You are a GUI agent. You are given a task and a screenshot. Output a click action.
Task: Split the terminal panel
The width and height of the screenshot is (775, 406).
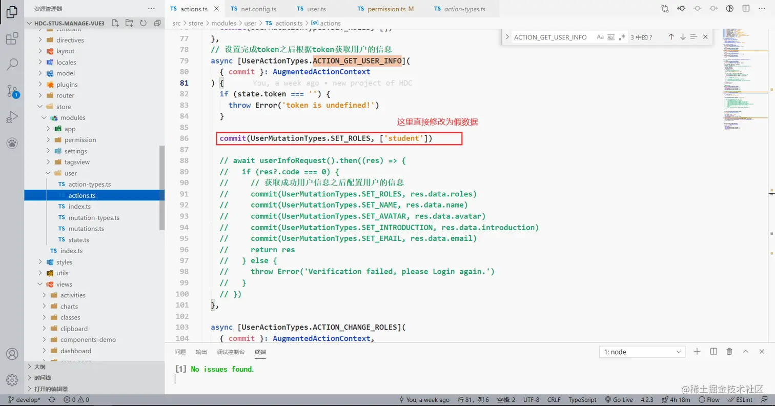(713, 352)
